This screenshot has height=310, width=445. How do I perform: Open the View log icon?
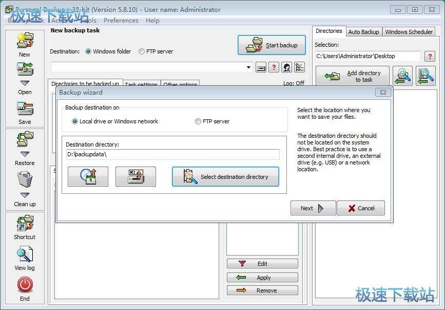pyautogui.click(x=25, y=254)
